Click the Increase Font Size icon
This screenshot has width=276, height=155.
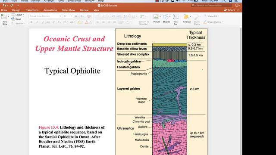pyautogui.click(x=76, y=16)
